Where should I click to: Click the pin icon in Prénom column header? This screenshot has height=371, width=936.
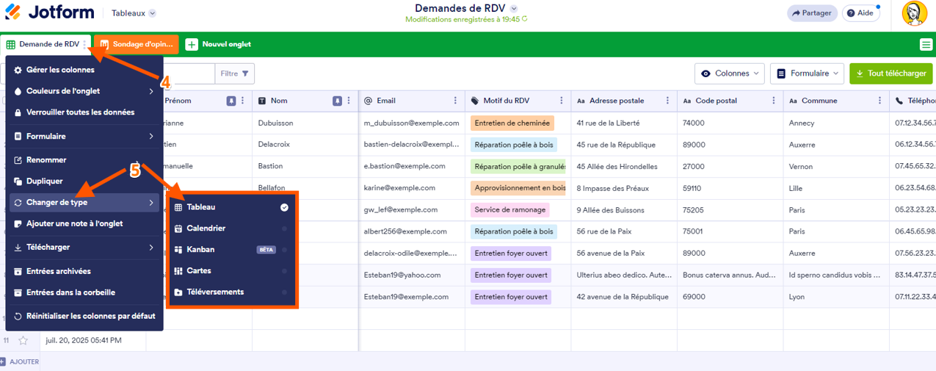pyautogui.click(x=231, y=101)
